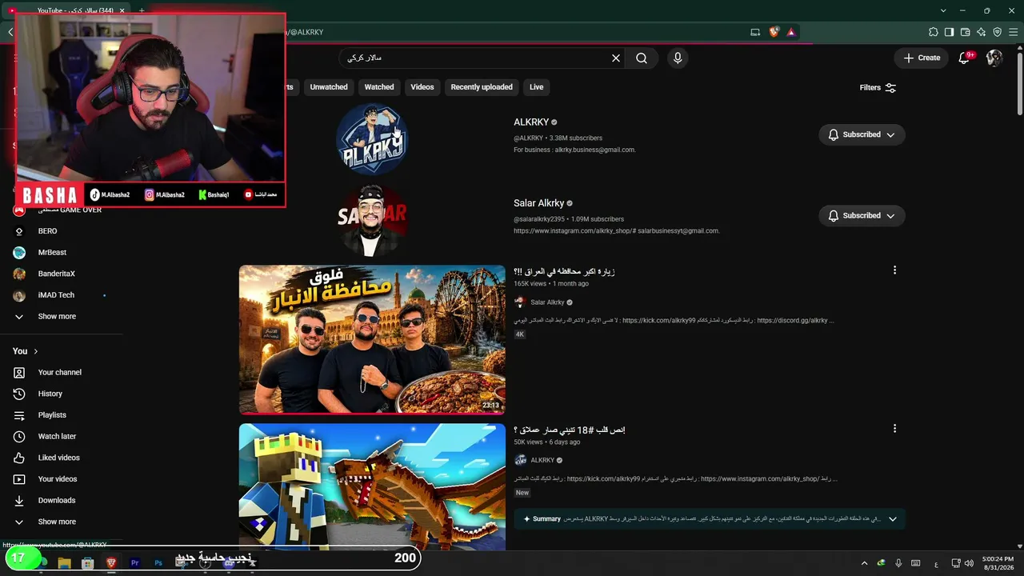The height and width of the screenshot is (576, 1024).
Task: Play the 23:13 Anbar province video thumbnail
Action: 372,339
